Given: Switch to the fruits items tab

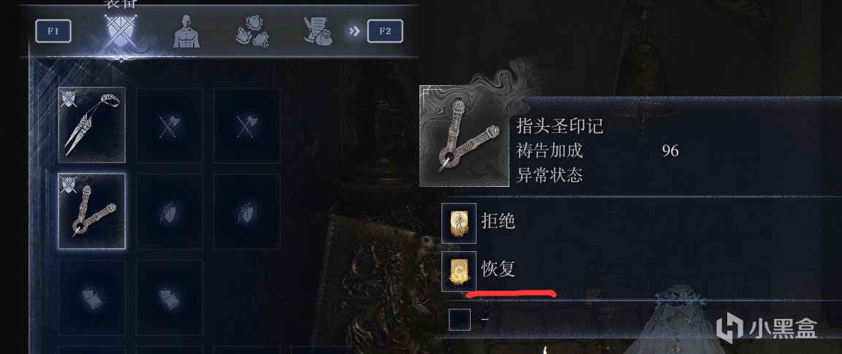Looking at the screenshot, I should tap(252, 31).
